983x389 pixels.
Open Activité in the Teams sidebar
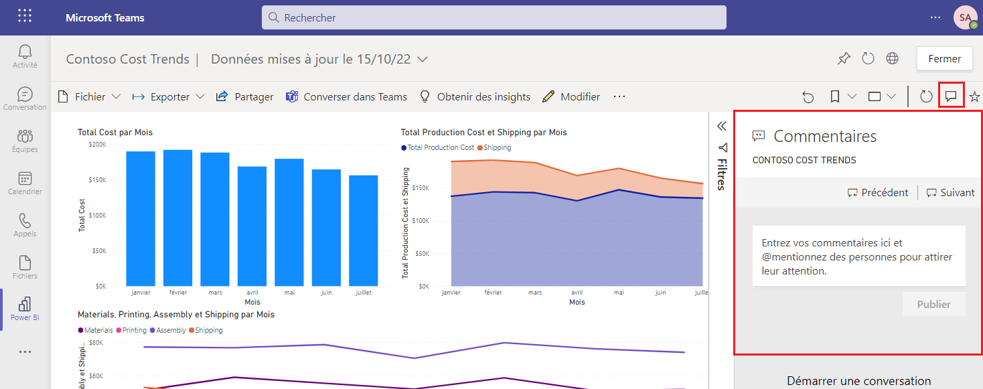click(25, 57)
